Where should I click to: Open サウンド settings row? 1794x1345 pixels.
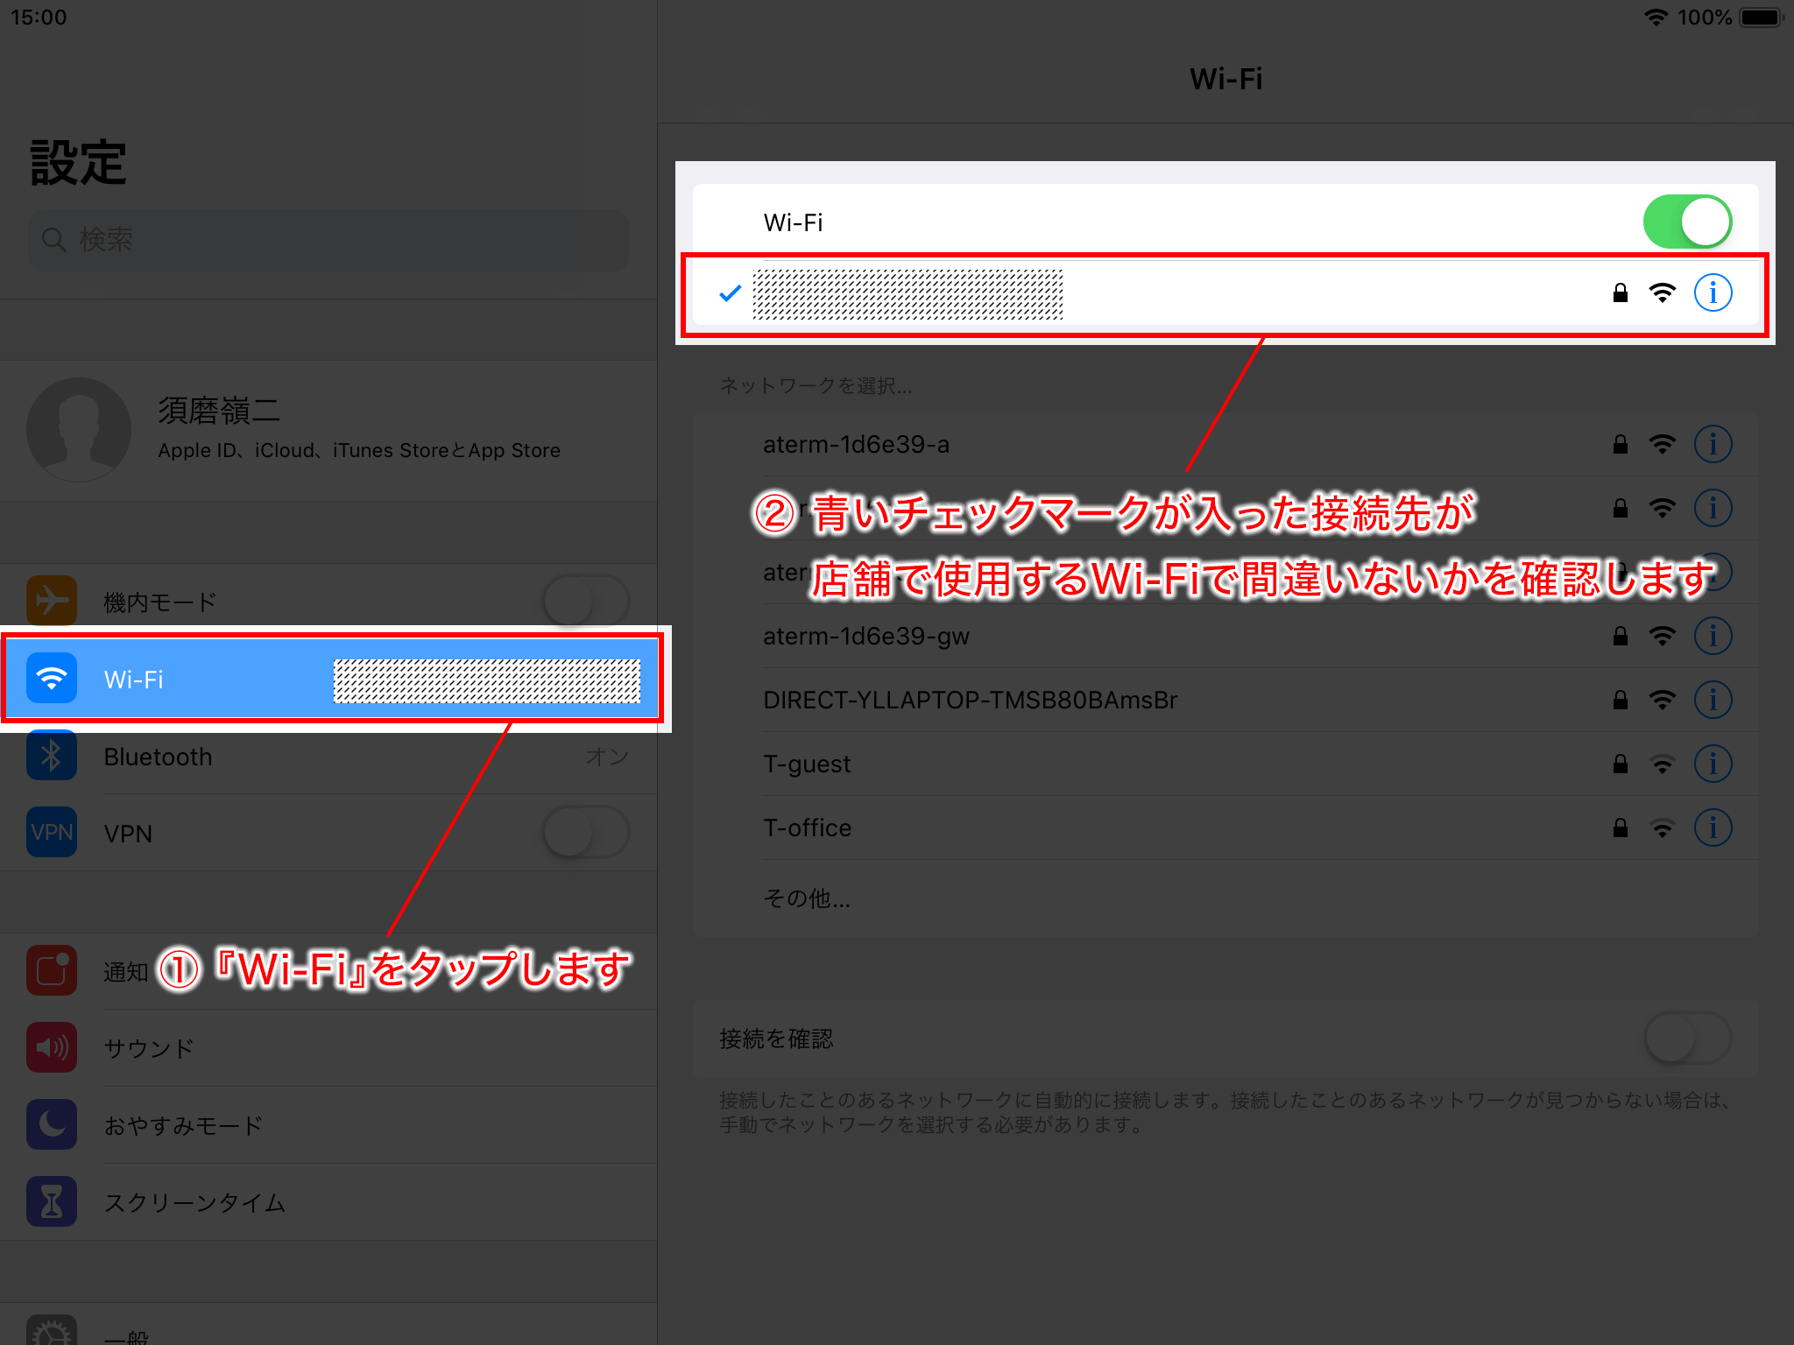(328, 1047)
